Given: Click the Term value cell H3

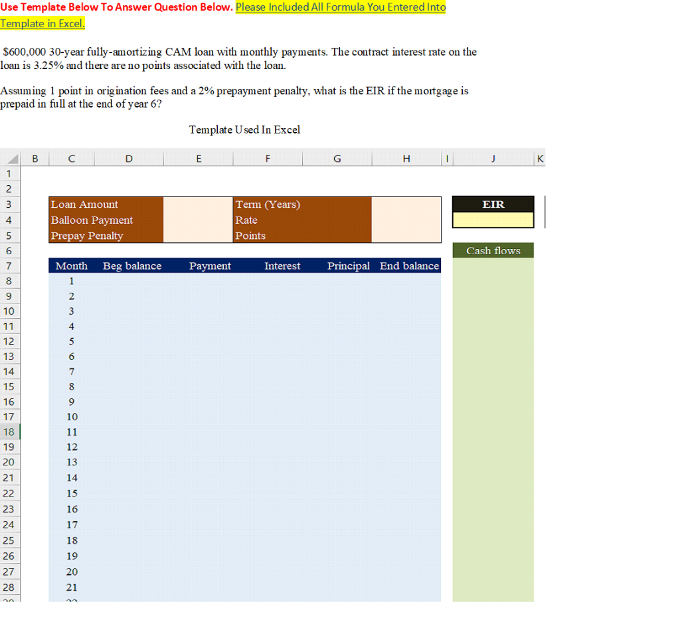Looking at the screenshot, I should [406, 204].
